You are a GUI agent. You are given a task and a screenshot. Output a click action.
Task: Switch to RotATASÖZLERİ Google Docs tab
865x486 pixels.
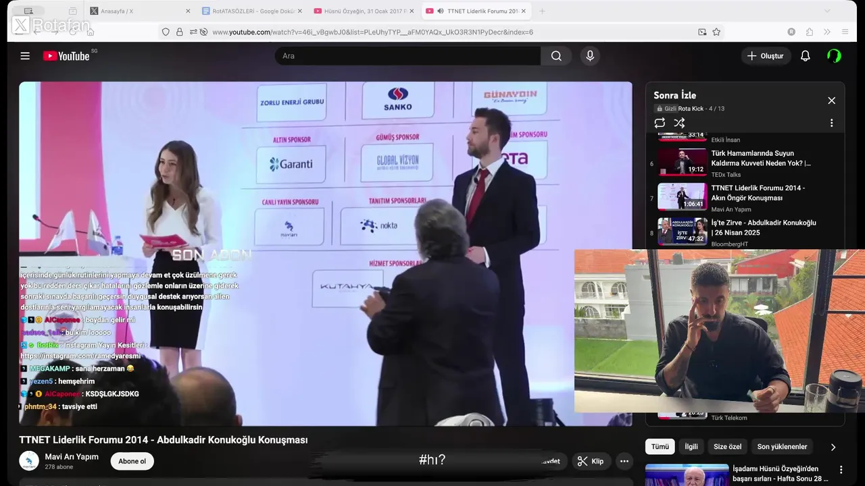pyautogui.click(x=250, y=11)
